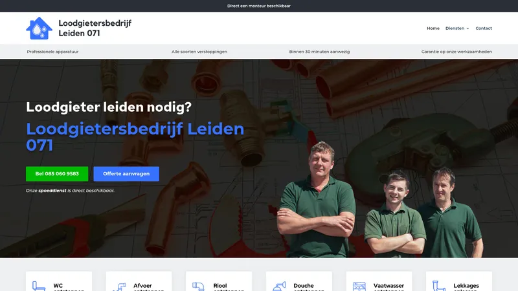Click the 'Loodgieter leiden nodig?' heading

click(109, 107)
